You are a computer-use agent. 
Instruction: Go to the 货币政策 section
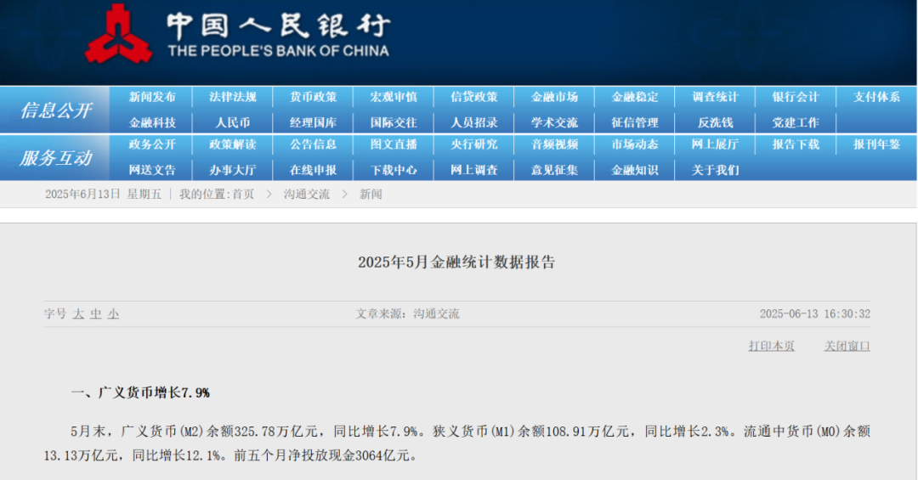tap(313, 97)
